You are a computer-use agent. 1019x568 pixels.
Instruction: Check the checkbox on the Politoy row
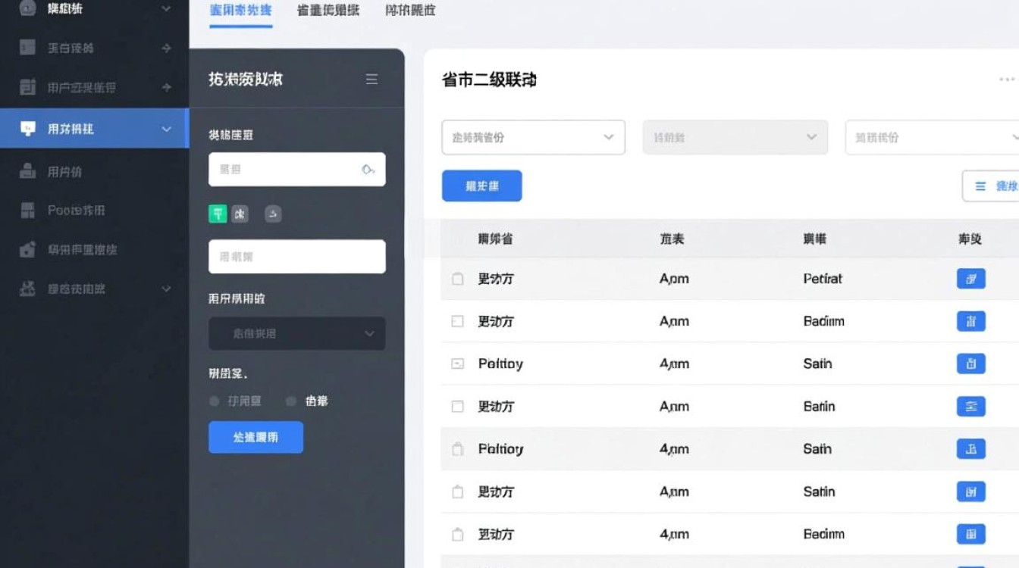(x=457, y=364)
